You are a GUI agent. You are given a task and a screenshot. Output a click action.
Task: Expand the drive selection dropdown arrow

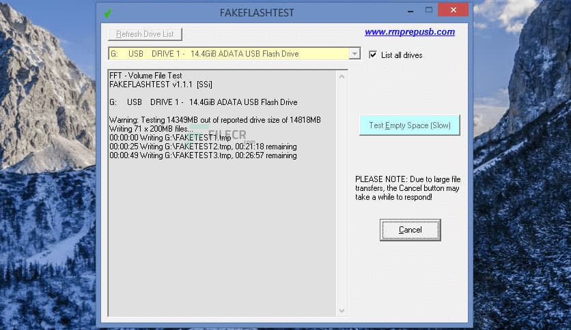[354, 54]
